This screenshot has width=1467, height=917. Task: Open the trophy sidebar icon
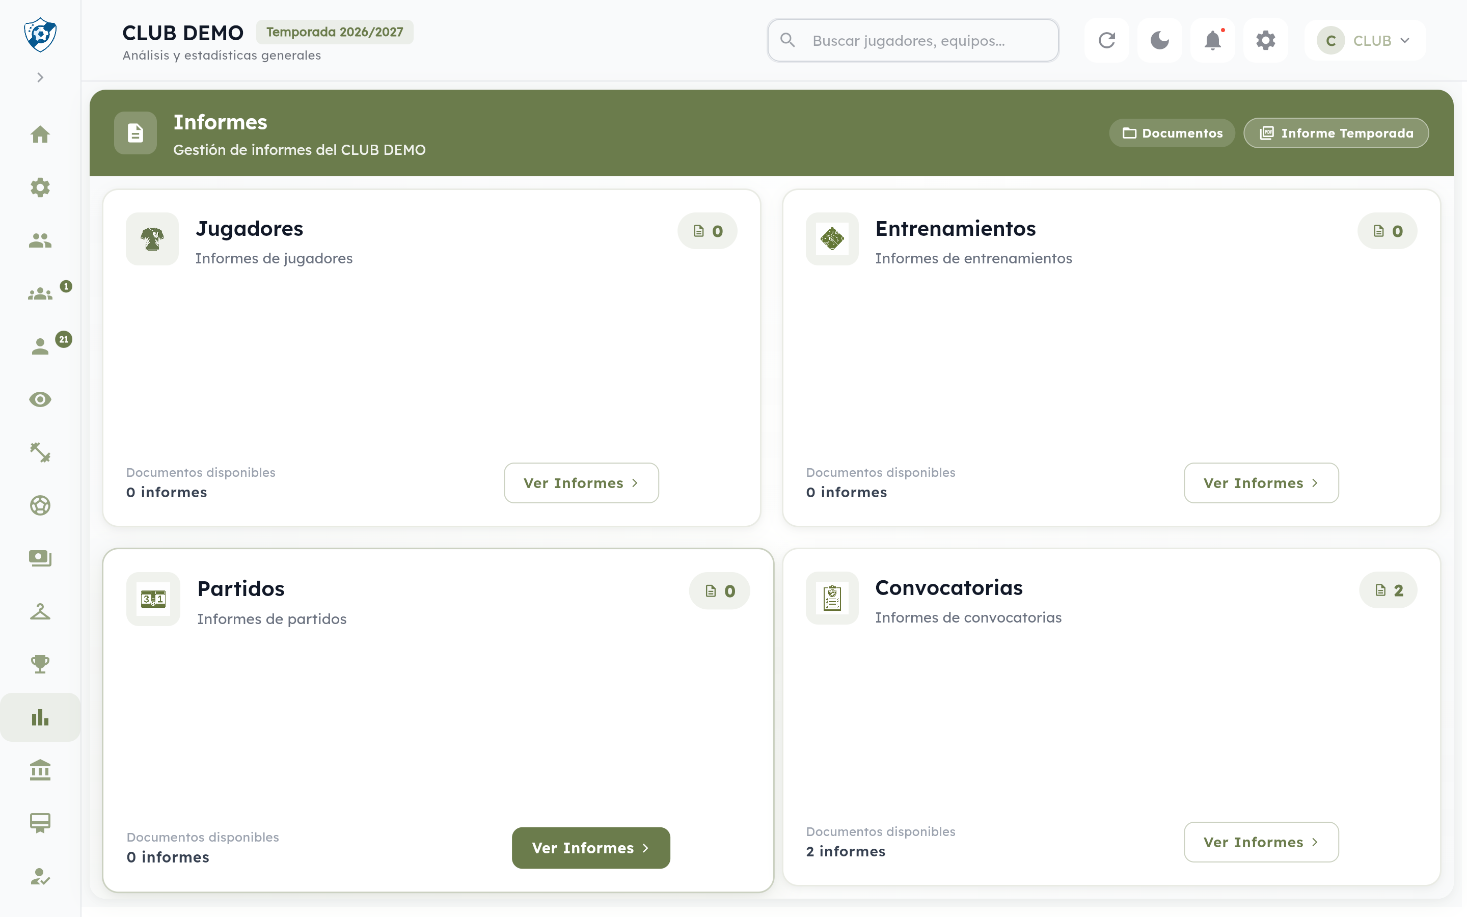pyautogui.click(x=40, y=664)
